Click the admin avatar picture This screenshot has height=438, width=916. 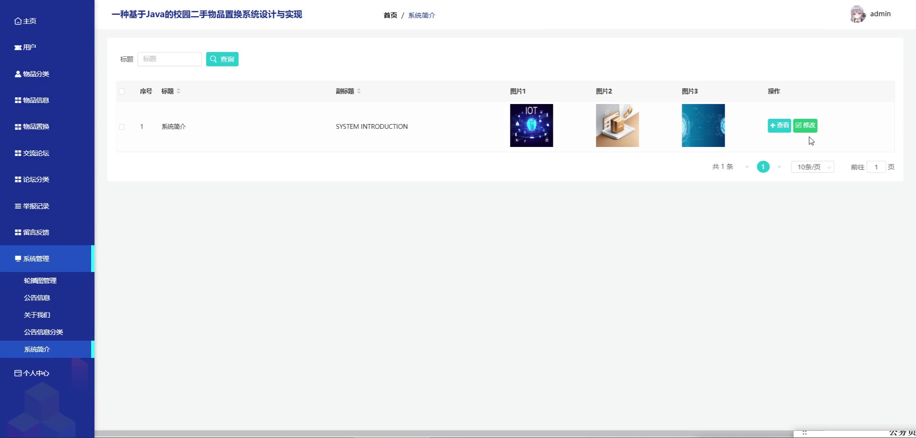[858, 14]
